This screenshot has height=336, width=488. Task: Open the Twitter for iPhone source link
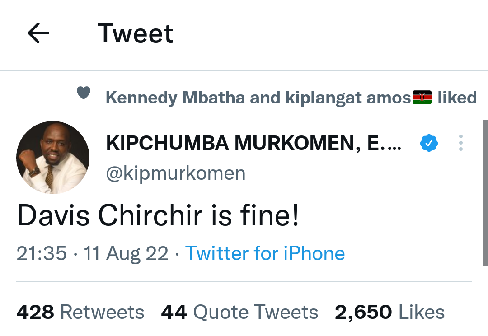coord(265,253)
